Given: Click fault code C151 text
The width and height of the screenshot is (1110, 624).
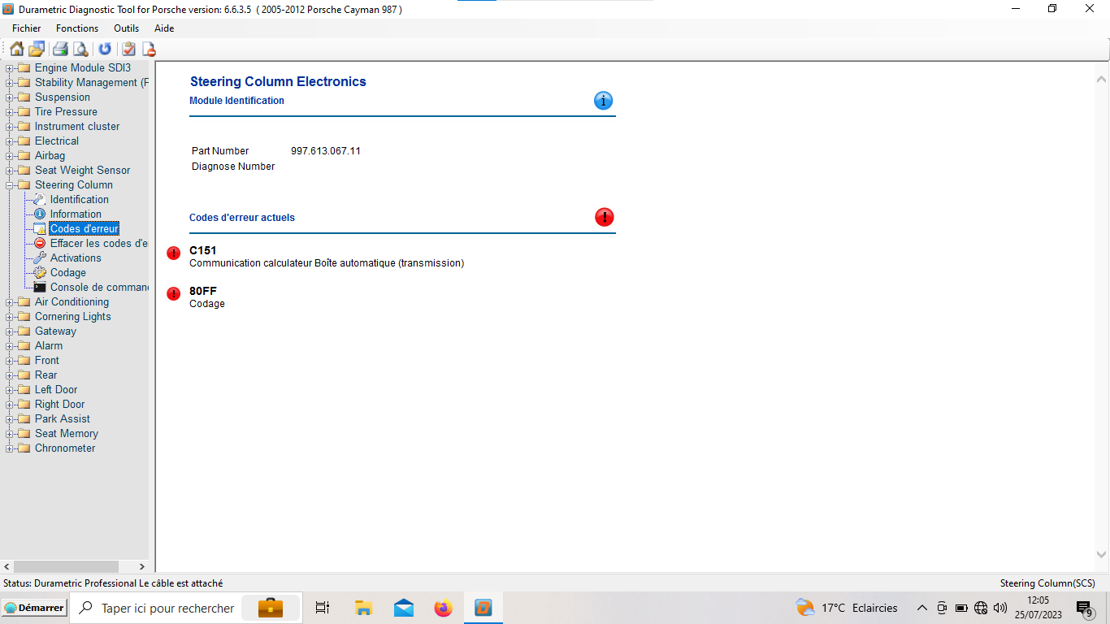Looking at the screenshot, I should (x=203, y=250).
